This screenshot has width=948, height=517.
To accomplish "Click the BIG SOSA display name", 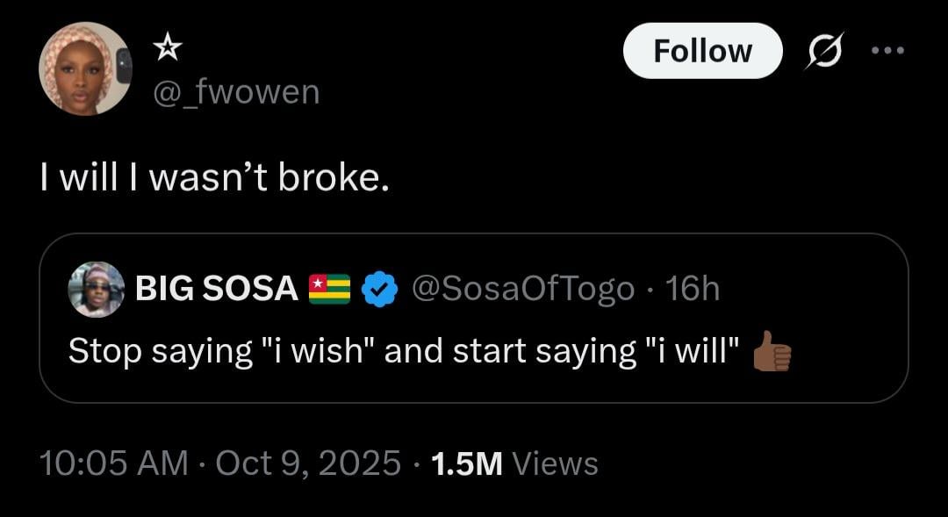I will pos(216,289).
